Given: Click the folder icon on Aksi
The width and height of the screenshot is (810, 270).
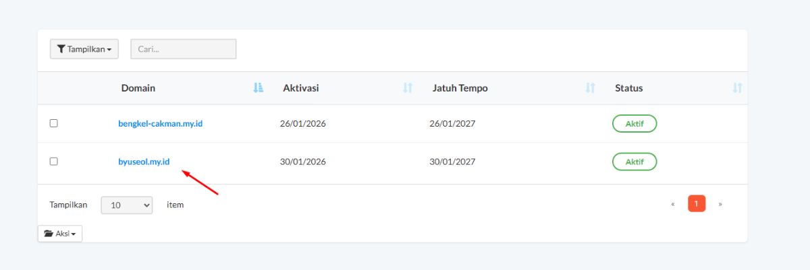Looking at the screenshot, I should [x=48, y=234].
